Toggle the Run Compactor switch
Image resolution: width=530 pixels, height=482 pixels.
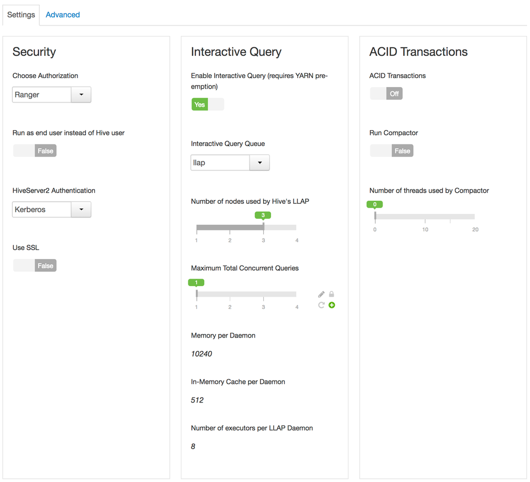[392, 151]
